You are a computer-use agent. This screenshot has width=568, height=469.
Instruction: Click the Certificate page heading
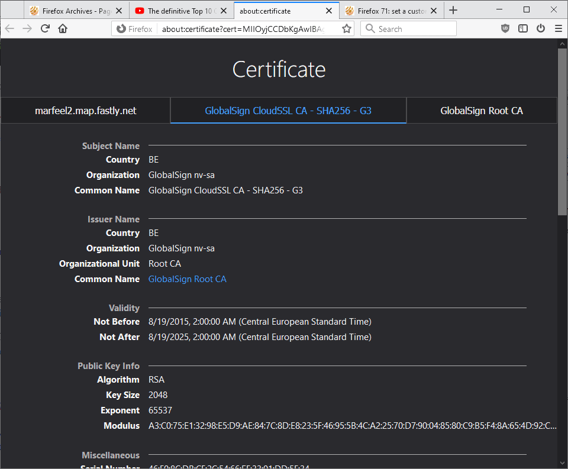click(279, 69)
